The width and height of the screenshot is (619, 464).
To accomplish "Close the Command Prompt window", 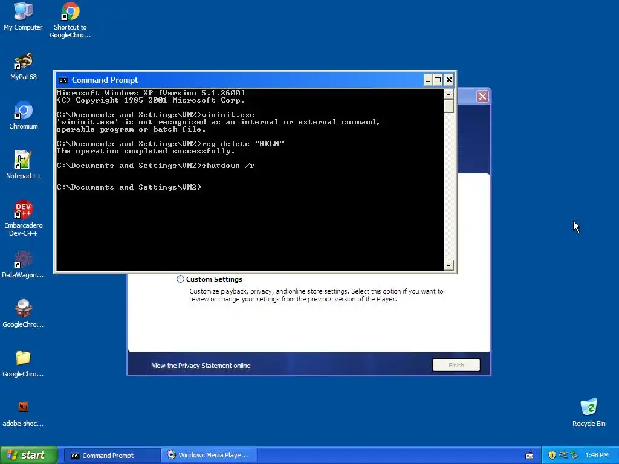I will click(x=449, y=80).
